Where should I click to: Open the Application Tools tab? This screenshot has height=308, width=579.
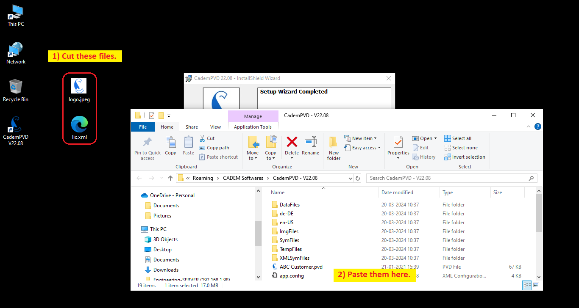pos(253,126)
